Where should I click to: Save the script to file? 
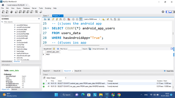tap(49, 19)
